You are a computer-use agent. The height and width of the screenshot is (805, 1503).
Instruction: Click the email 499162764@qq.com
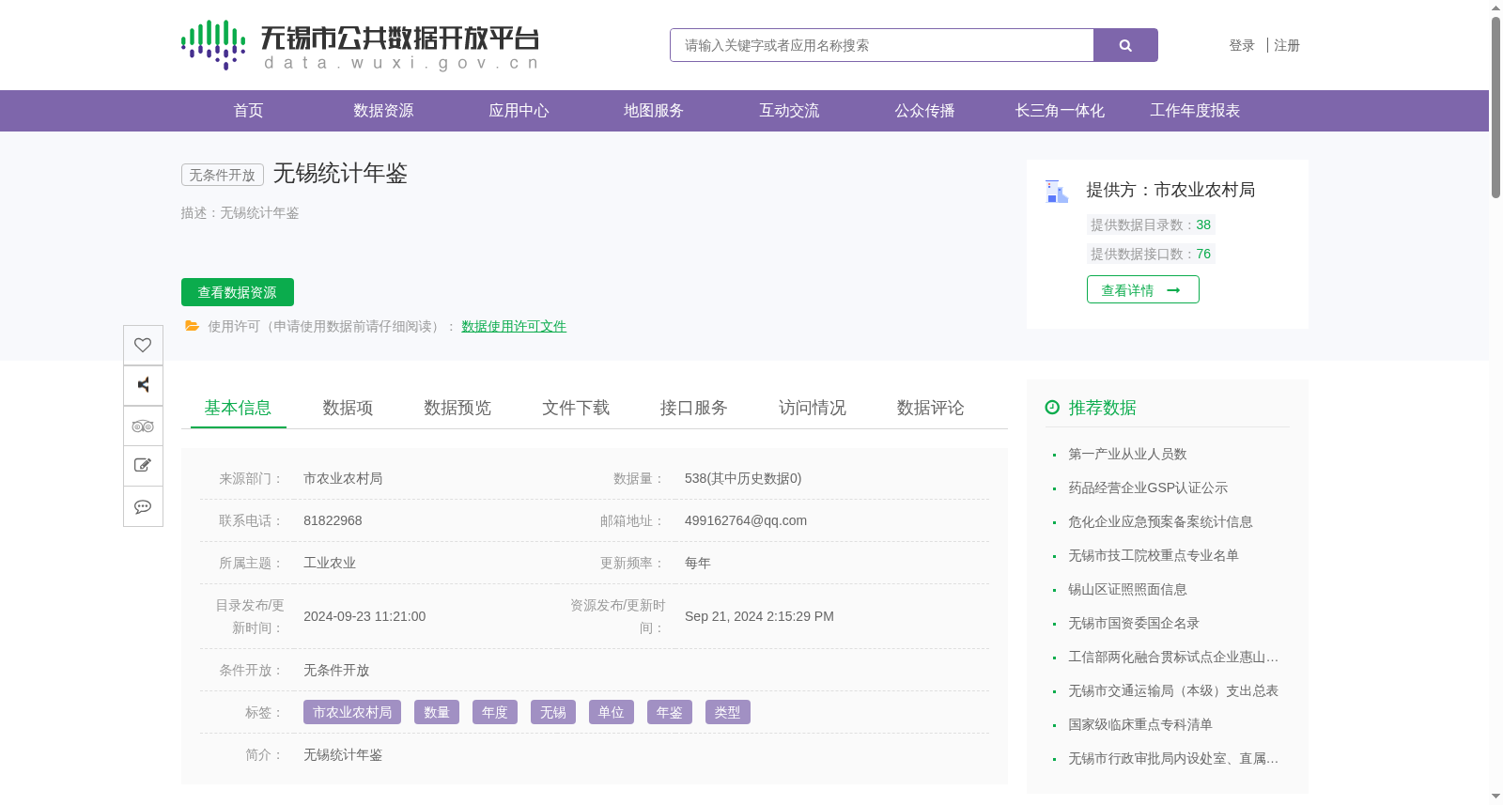click(746, 520)
